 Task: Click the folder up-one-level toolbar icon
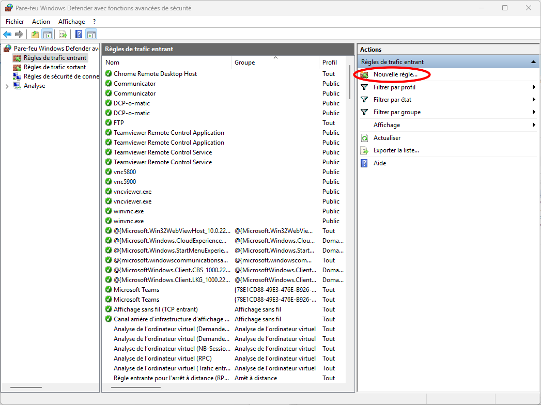35,35
